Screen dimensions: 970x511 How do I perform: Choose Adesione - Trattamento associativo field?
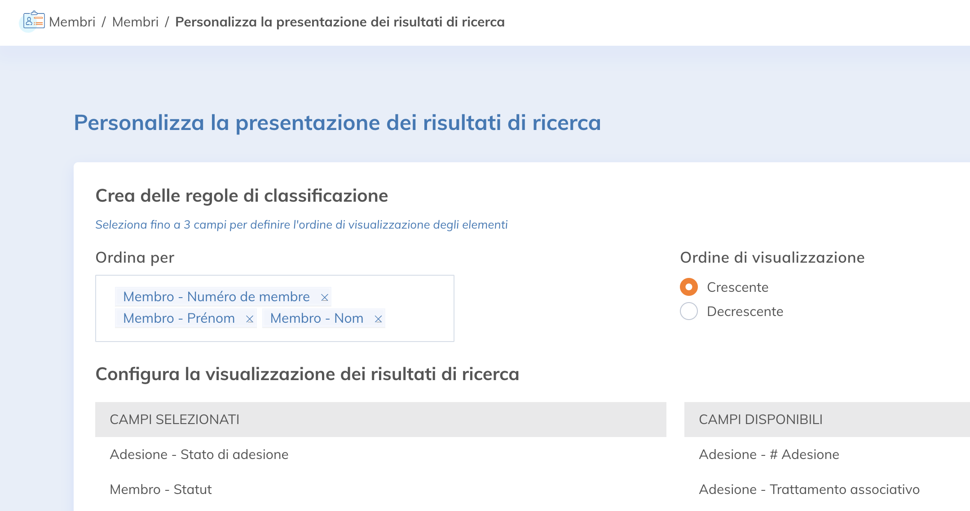tap(809, 489)
